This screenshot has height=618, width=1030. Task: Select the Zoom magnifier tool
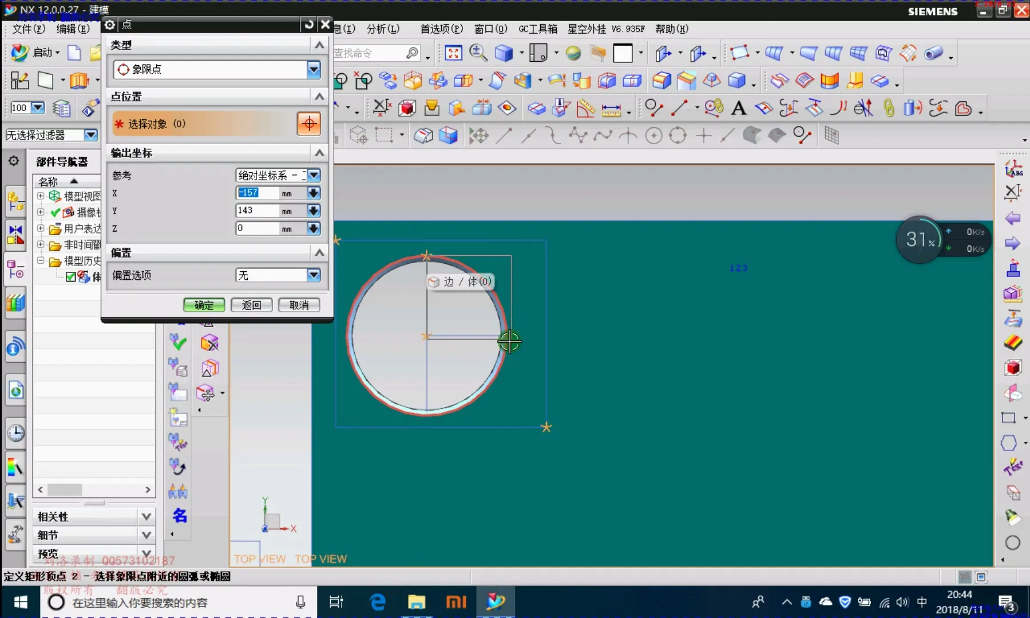click(478, 53)
